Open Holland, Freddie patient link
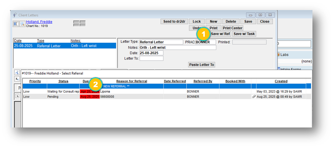Viewport: 333px width, 148px height. click(39, 22)
